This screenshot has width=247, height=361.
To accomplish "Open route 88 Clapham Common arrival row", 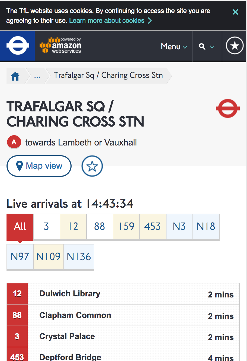I will (x=123, y=315).
